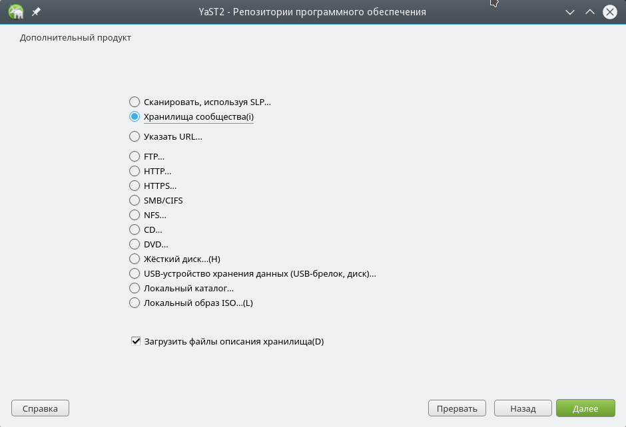Choose 'Указать URL' radio option
626x427 pixels.
135,136
